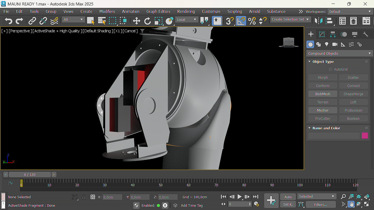Open the Select by Name dialog

click(102, 21)
